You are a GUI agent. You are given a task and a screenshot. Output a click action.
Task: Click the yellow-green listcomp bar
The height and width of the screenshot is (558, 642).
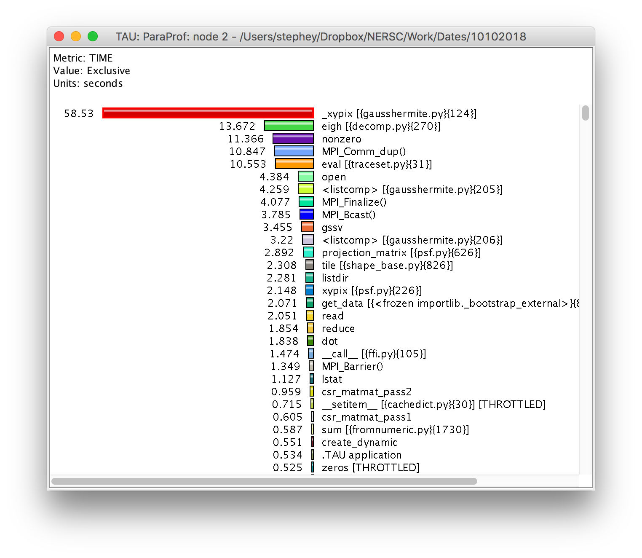[307, 189]
